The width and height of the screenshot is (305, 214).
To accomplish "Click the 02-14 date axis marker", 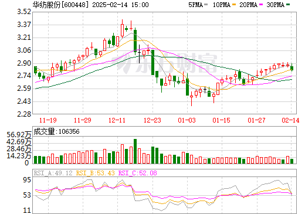I will (x=290, y=120).
